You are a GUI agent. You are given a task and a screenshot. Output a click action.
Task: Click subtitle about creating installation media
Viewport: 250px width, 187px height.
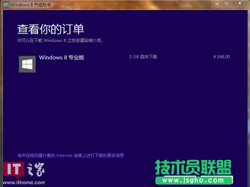coord(60,40)
